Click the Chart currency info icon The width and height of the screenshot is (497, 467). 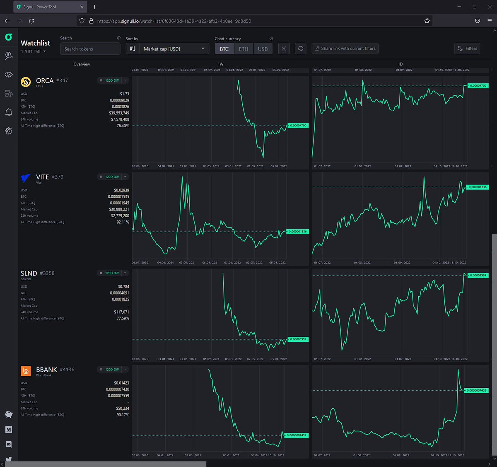click(x=271, y=39)
